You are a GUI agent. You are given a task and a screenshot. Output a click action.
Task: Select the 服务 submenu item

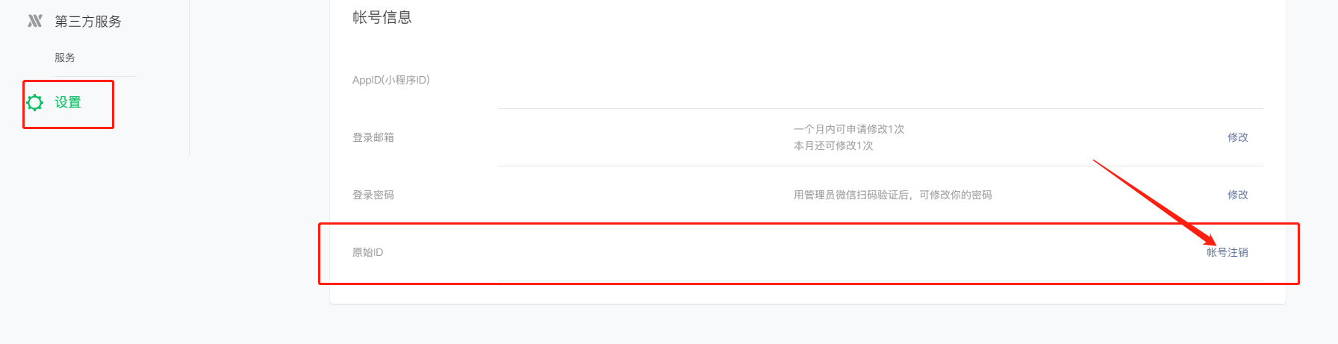pyautogui.click(x=65, y=57)
